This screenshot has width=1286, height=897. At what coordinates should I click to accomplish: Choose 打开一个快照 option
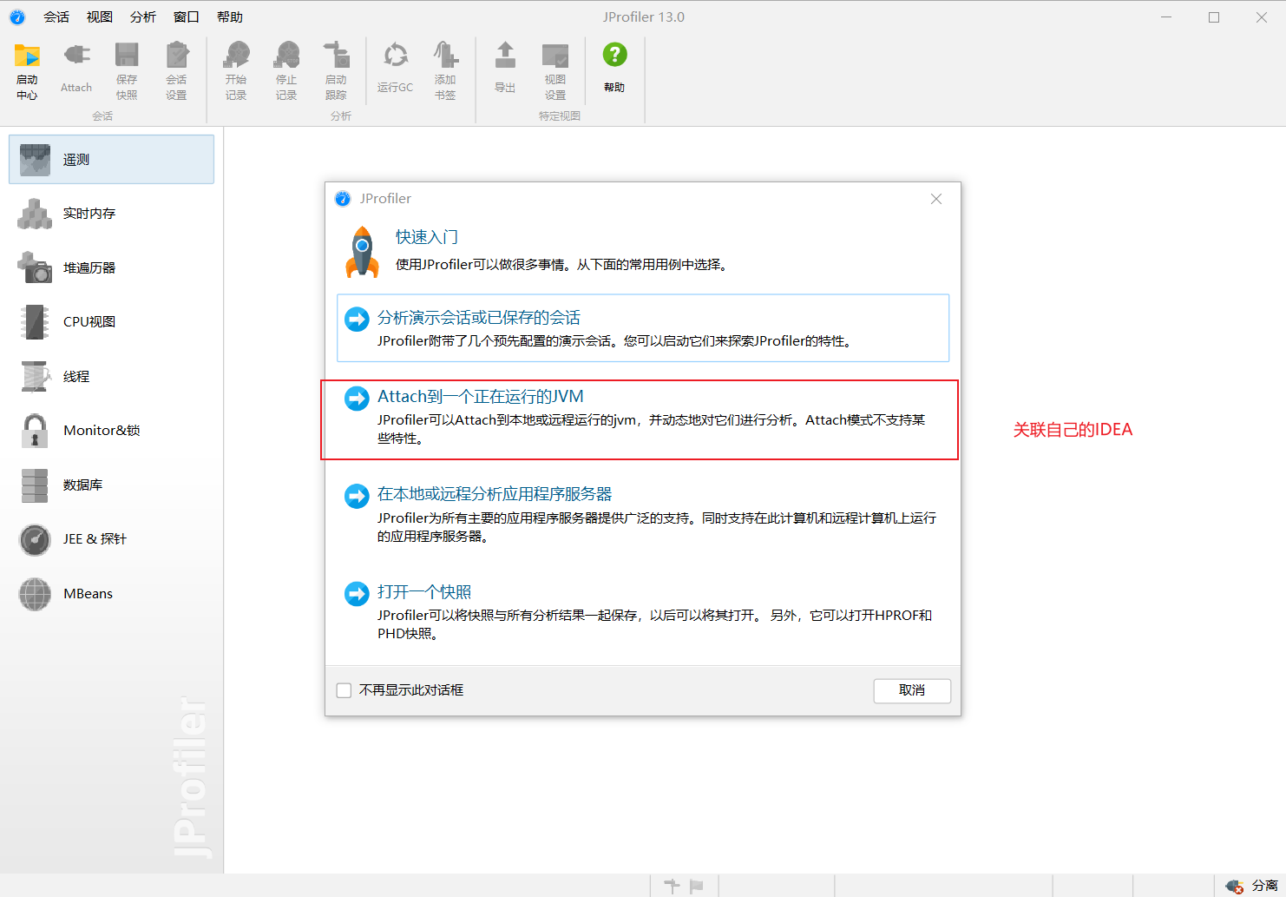click(x=643, y=611)
